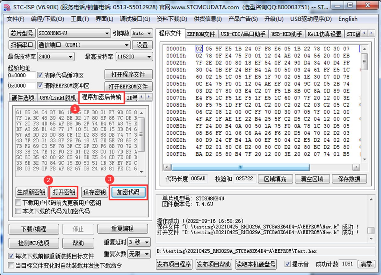The width and height of the screenshot is (381, 275).
Task: Open the 资料下载(D) menu
Action: click(172, 19)
